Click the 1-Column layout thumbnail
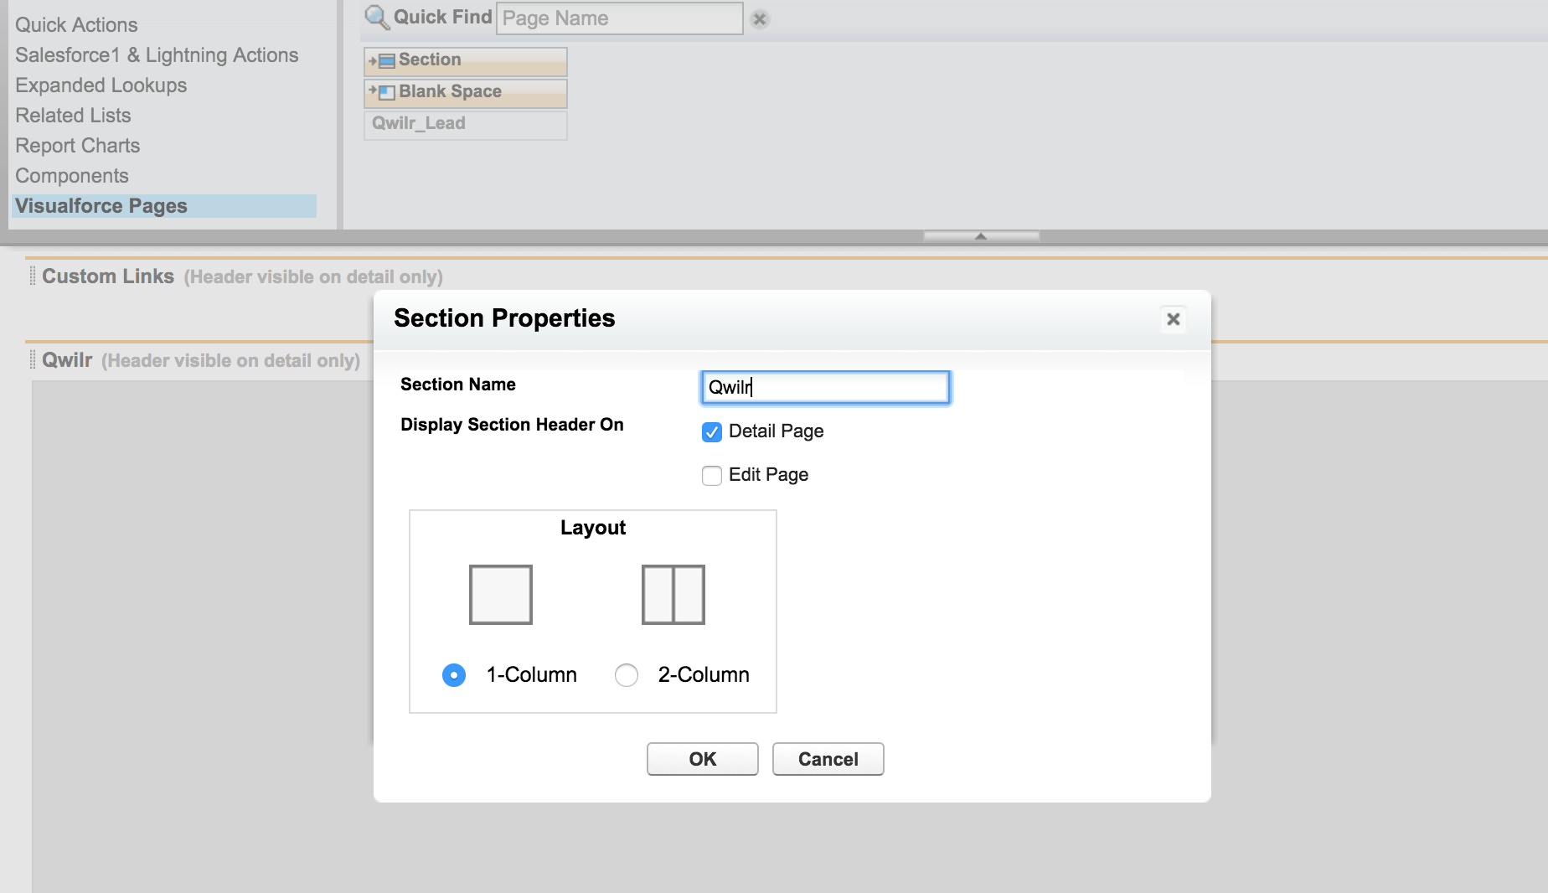This screenshot has height=893, width=1548. pyautogui.click(x=501, y=595)
